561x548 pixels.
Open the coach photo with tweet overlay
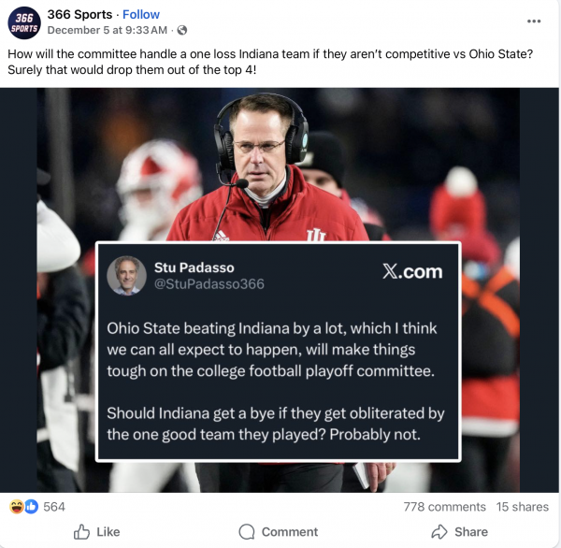279,290
